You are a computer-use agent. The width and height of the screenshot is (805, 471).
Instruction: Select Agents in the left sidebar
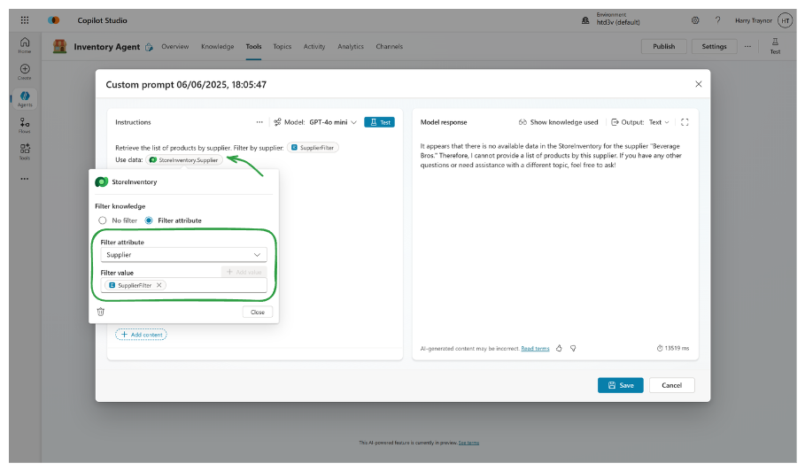(25, 98)
